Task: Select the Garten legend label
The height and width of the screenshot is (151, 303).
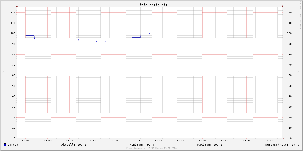Action: tap(13, 145)
